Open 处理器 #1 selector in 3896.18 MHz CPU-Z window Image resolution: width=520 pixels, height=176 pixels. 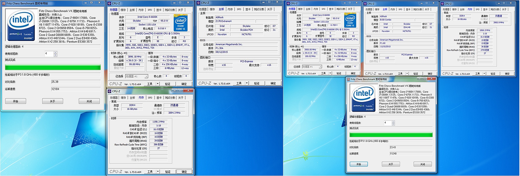[136, 76]
